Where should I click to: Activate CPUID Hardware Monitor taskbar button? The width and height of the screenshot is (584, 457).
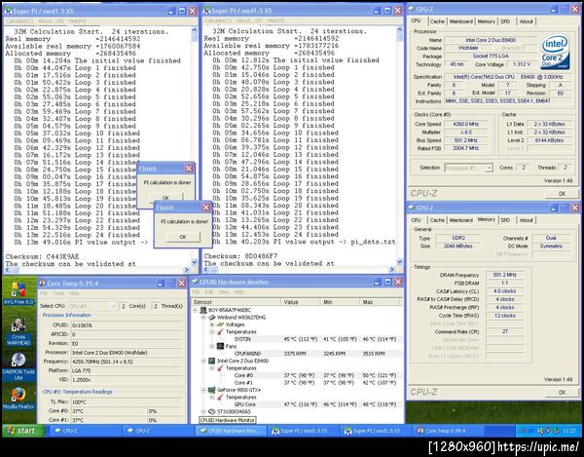[x=232, y=431]
